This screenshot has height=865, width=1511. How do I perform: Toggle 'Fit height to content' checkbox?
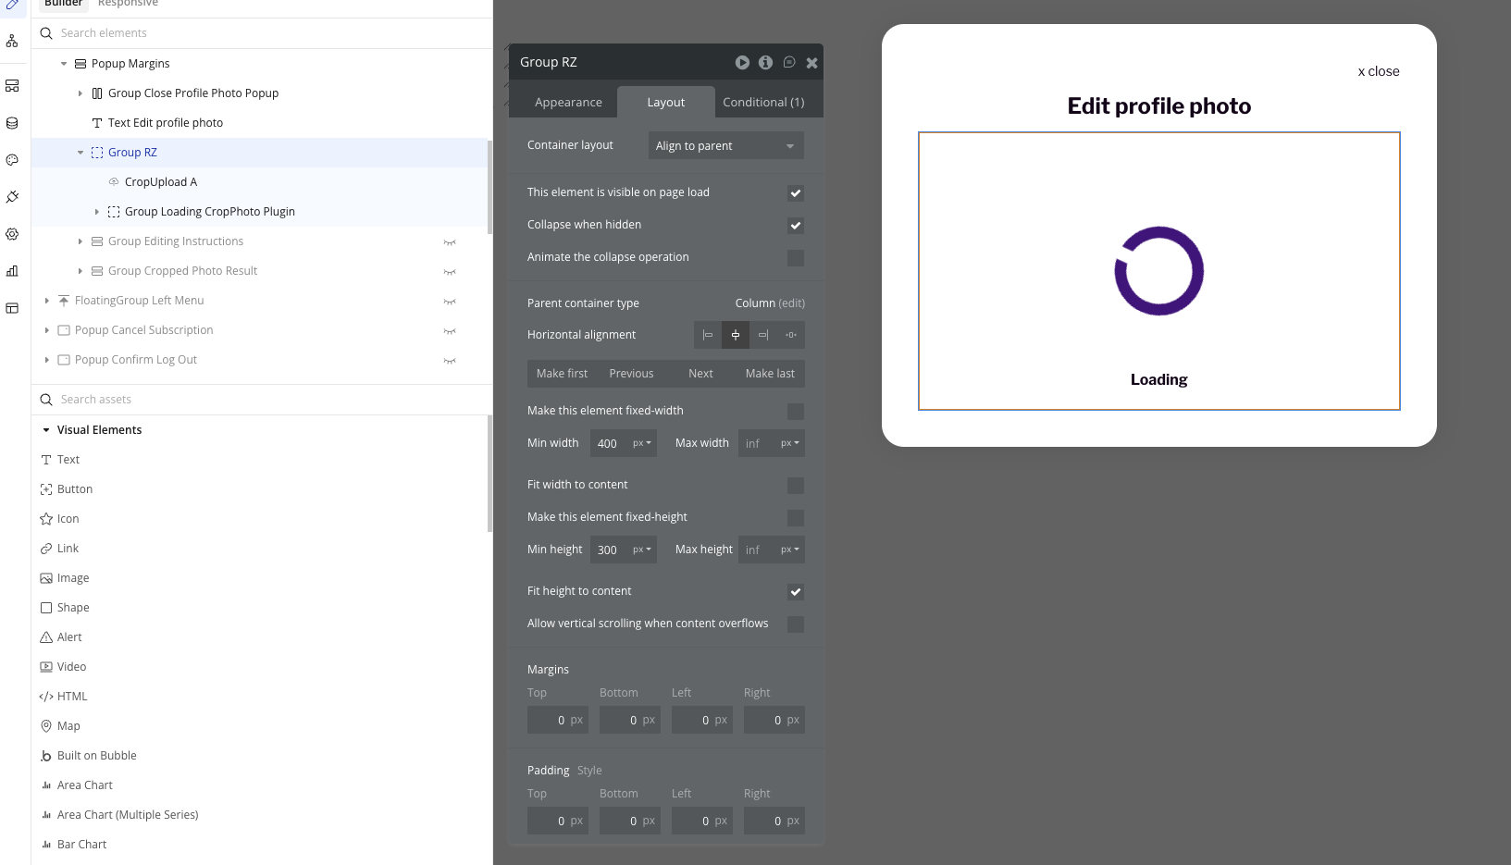click(x=796, y=592)
